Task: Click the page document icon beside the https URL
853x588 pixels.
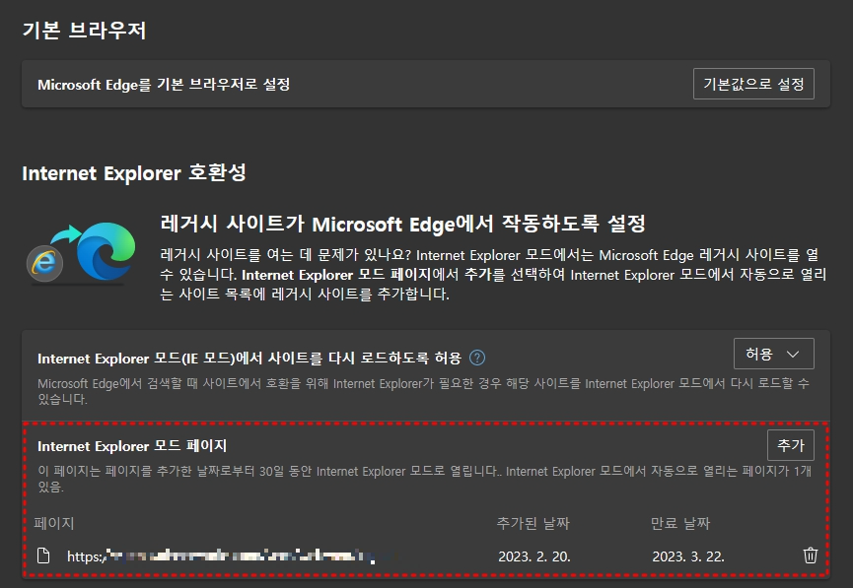Action: pos(43,555)
